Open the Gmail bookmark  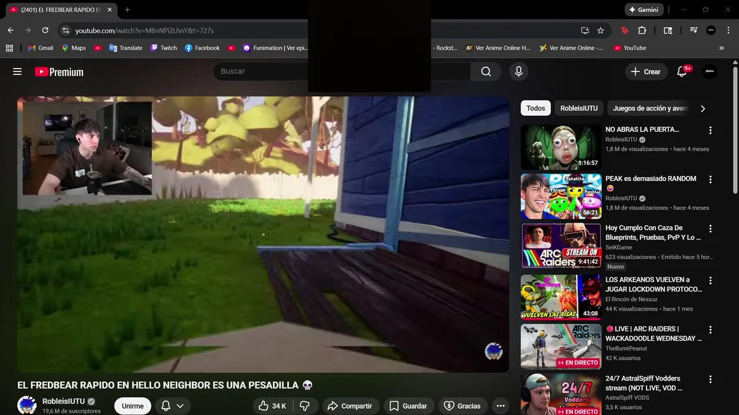pyautogui.click(x=41, y=48)
